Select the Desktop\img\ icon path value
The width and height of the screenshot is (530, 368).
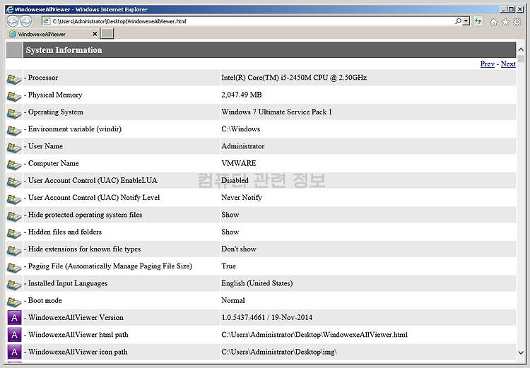[279, 352]
